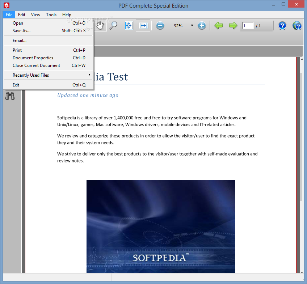The height and width of the screenshot is (284, 307).
Task: Select the Hand pan tool
Action: 100,26
